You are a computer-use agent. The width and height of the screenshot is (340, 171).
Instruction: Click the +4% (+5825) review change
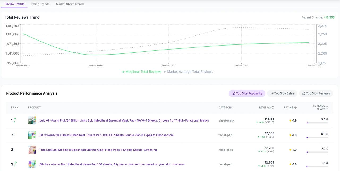coord(265,122)
